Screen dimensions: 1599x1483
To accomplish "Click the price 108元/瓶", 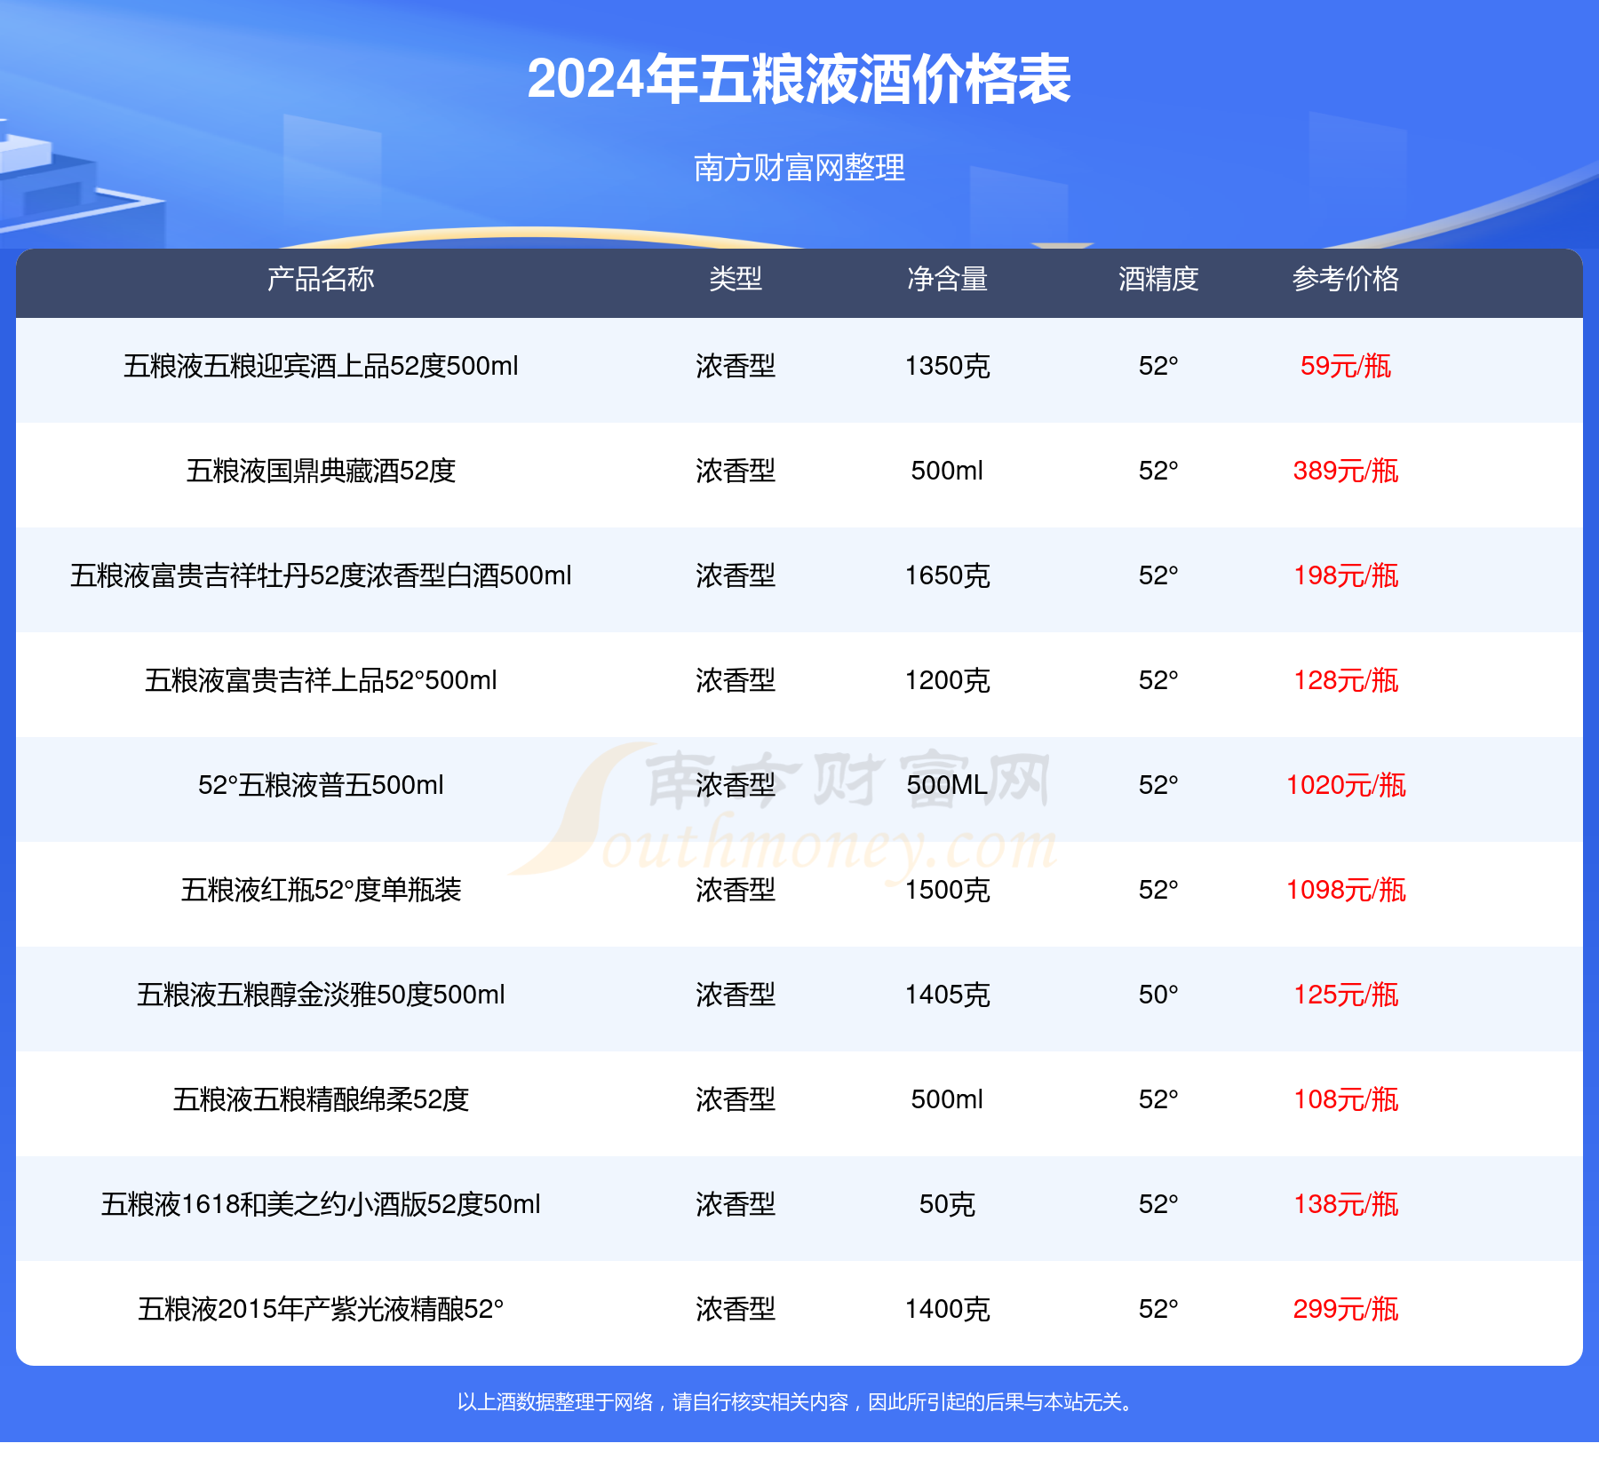I will click(x=1346, y=1099).
